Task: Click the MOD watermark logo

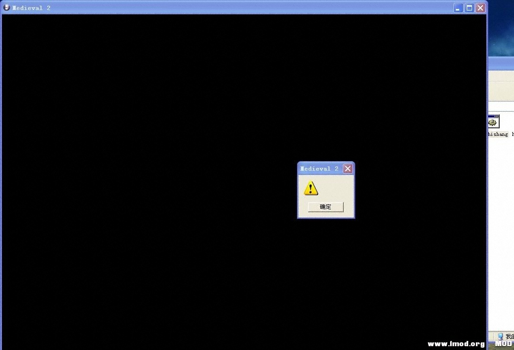Action: (503, 343)
